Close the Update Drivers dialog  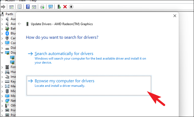pyautogui.click(x=175, y=16)
